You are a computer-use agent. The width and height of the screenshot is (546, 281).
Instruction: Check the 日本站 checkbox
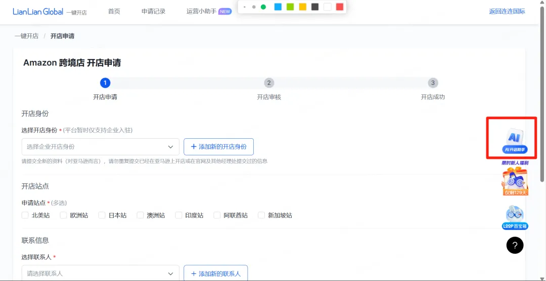pyautogui.click(x=102, y=215)
